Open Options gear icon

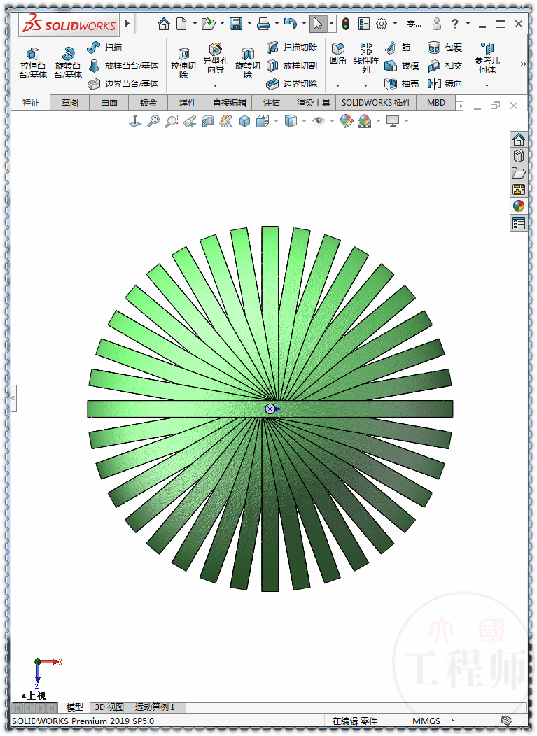tap(382, 24)
